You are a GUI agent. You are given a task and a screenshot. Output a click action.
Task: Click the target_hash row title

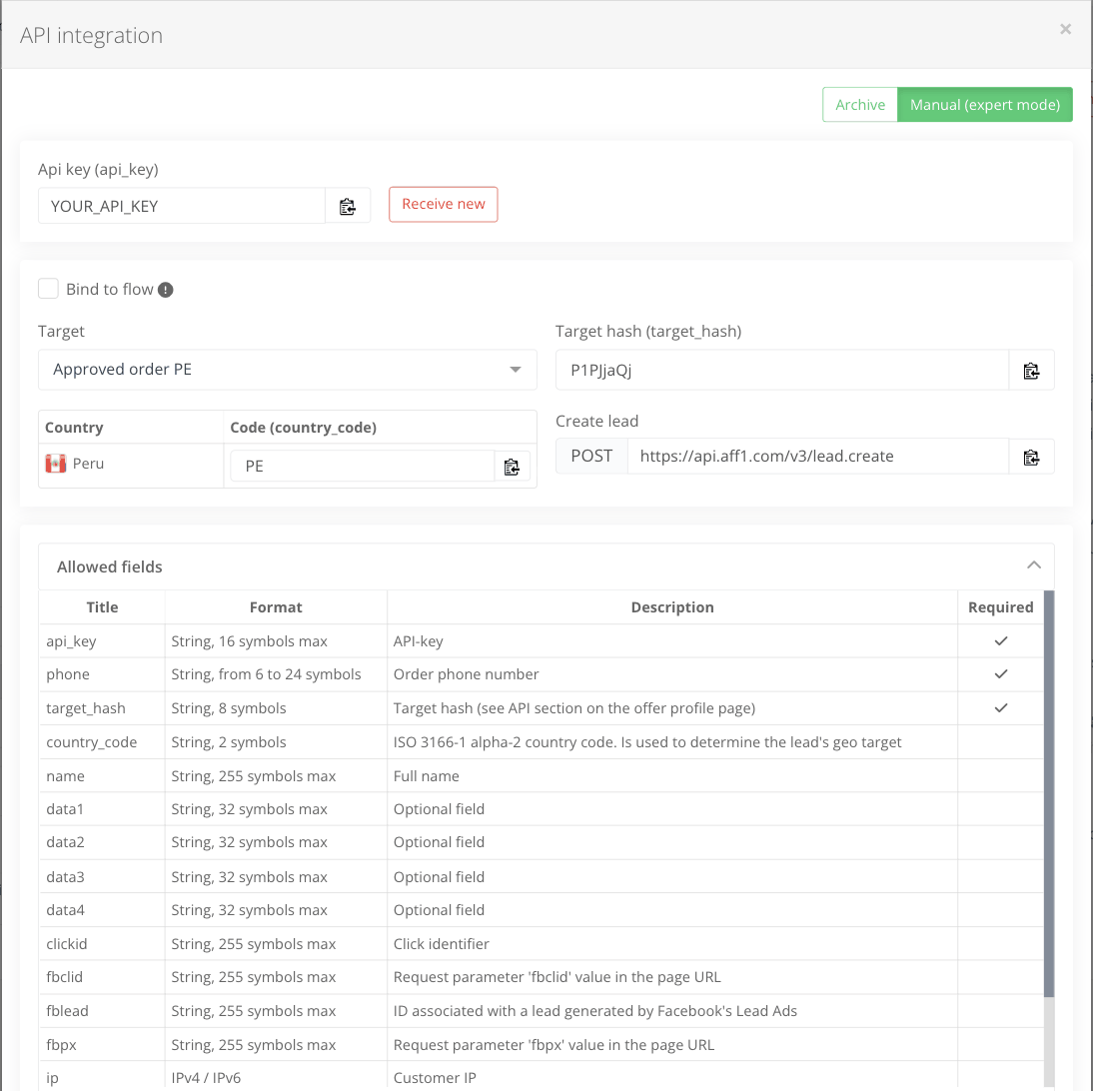click(86, 708)
